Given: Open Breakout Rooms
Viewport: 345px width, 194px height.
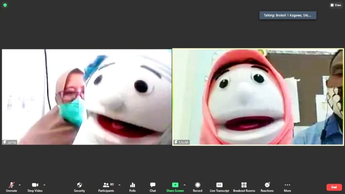Looking at the screenshot, I should pyautogui.click(x=244, y=187).
